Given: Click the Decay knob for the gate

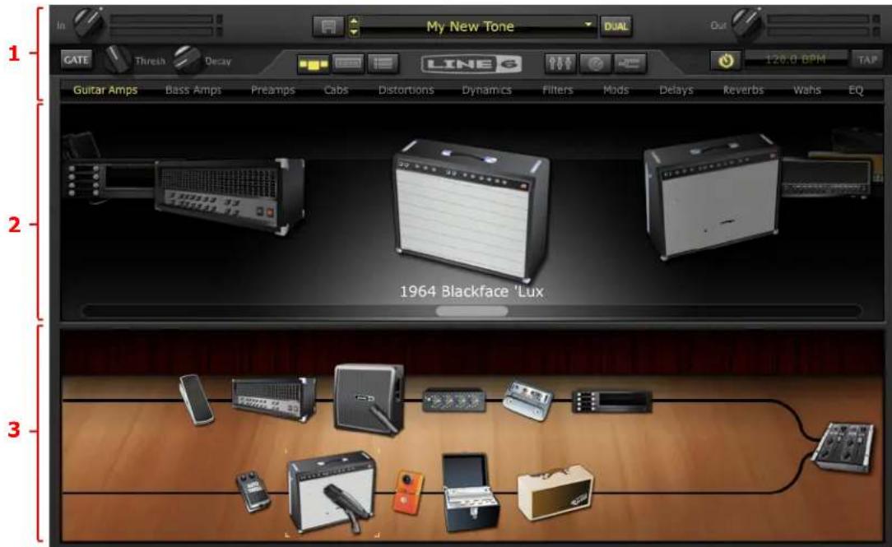Looking at the screenshot, I should pos(187,60).
